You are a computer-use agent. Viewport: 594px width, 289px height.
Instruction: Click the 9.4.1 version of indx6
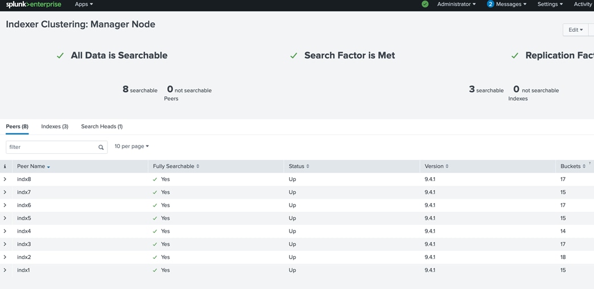click(x=430, y=205)
